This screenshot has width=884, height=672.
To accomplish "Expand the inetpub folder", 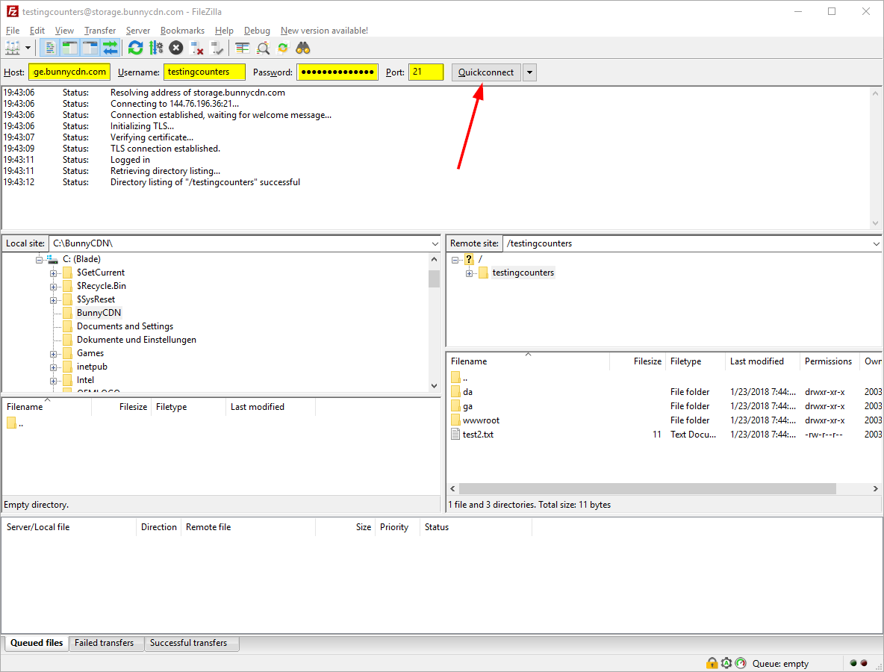I will click(53, 367).
